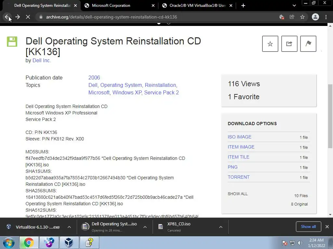This screenshot has width=333, height=249.
Task: Open the 2006 publication date link
Action: point(94,78)
